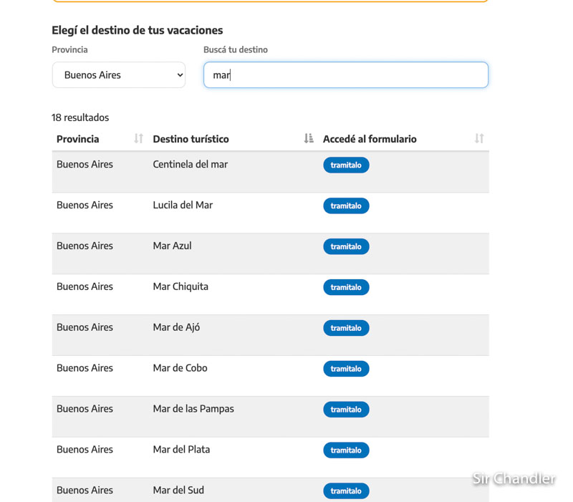Click tramitalo for Mar del Plata
The width and height of the screenshot is (573, 502).
[346, 450]
